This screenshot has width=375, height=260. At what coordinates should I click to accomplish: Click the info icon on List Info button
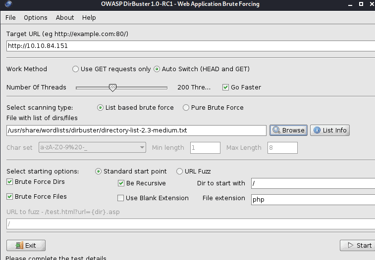coord(317,130)
